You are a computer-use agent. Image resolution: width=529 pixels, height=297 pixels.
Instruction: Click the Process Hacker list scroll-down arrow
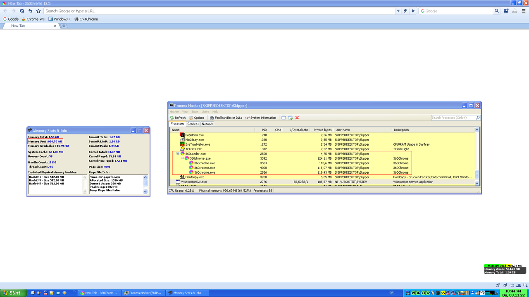tap(477, 183)
